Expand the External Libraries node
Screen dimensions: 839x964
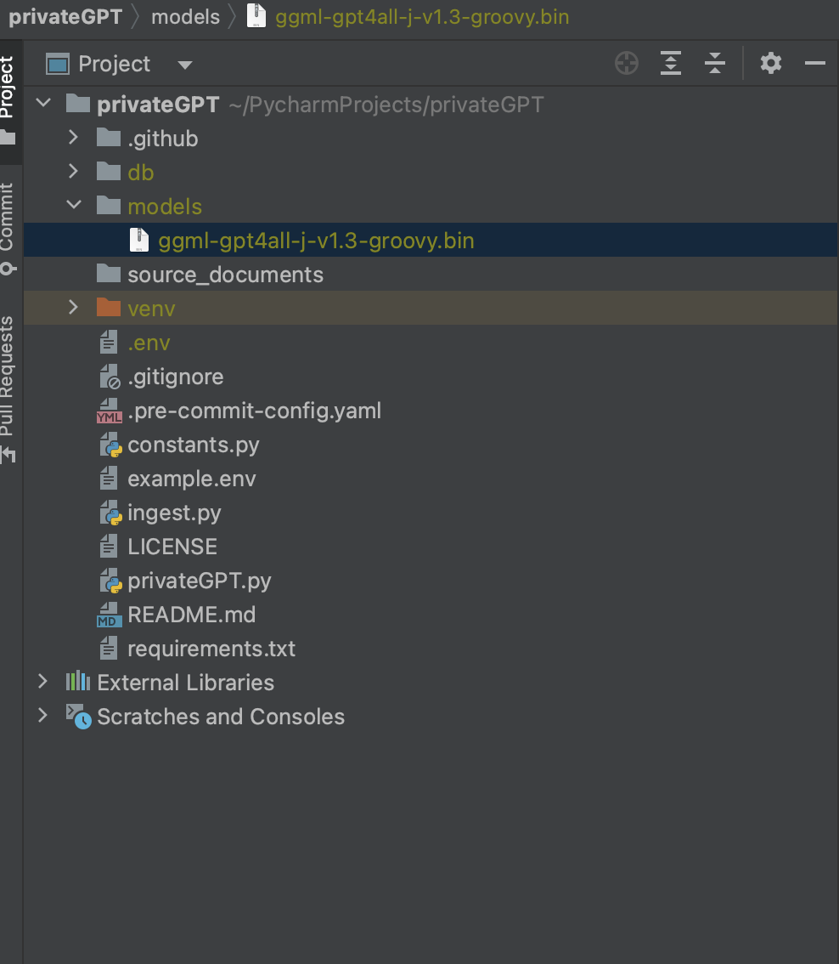coord(42,682)
